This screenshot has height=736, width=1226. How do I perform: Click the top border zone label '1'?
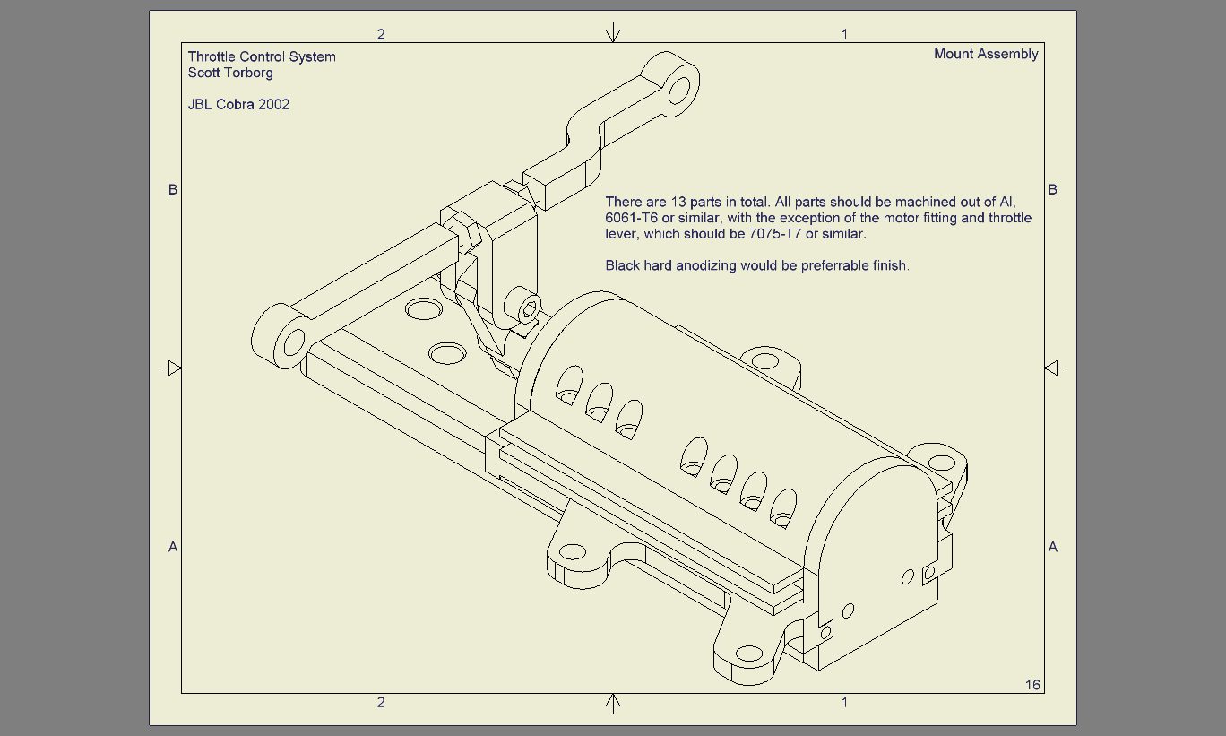click(844, 34)
